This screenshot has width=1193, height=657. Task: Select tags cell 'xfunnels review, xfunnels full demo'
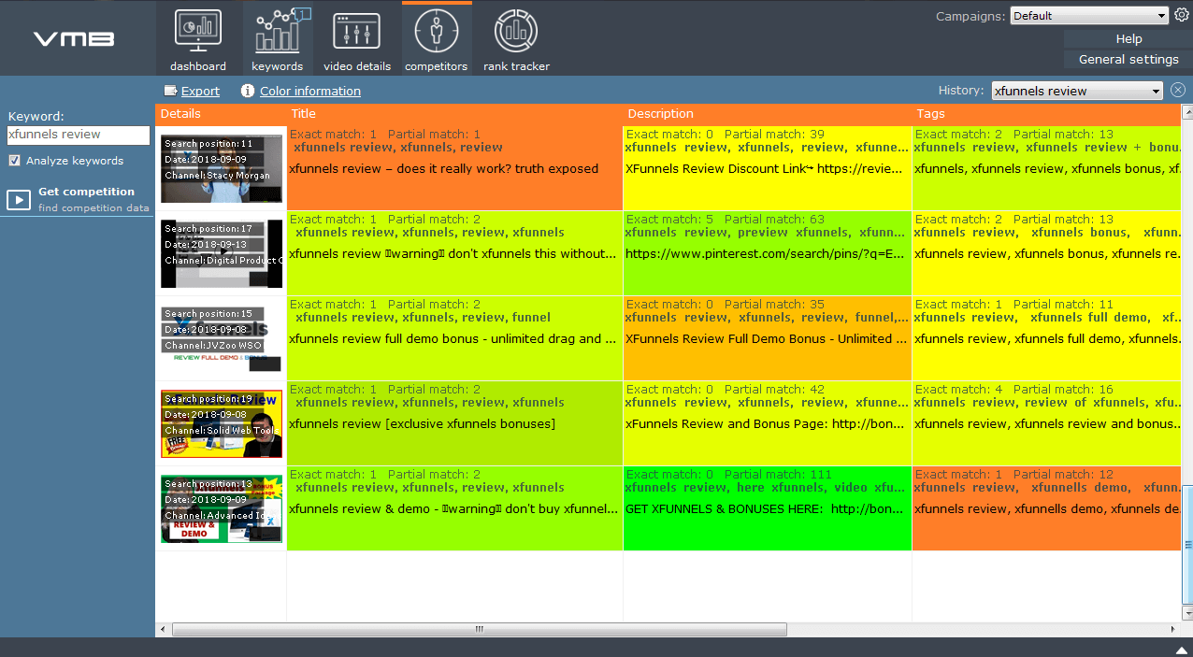coord(1046,338)
